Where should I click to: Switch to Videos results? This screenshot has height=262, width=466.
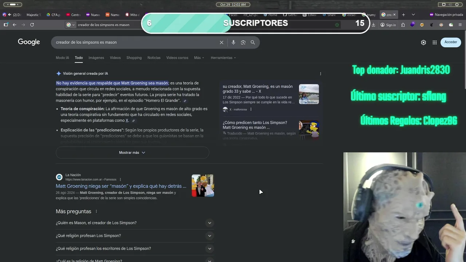tap(115, 58)
